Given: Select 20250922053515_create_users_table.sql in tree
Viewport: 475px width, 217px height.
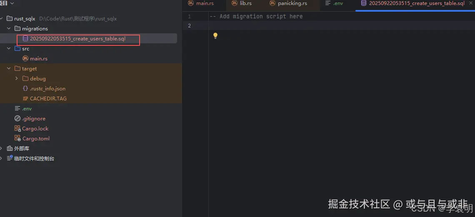Looking at the screenshot, I should tap(77, 38).
